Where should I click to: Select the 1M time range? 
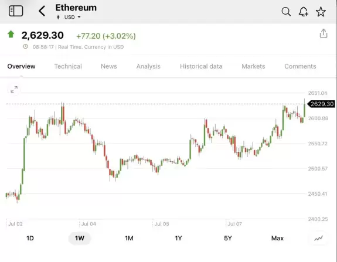(129, 238)
